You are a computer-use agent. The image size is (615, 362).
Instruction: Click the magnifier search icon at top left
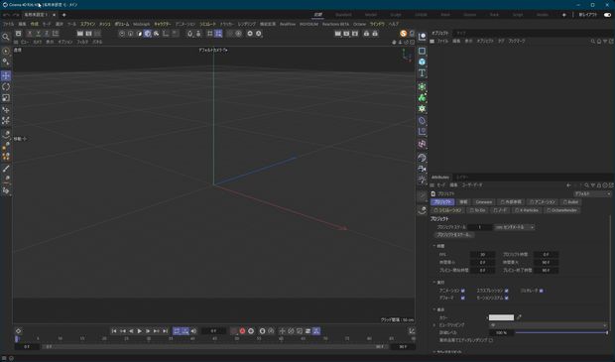pyautogui.click(x=6, y=37)
